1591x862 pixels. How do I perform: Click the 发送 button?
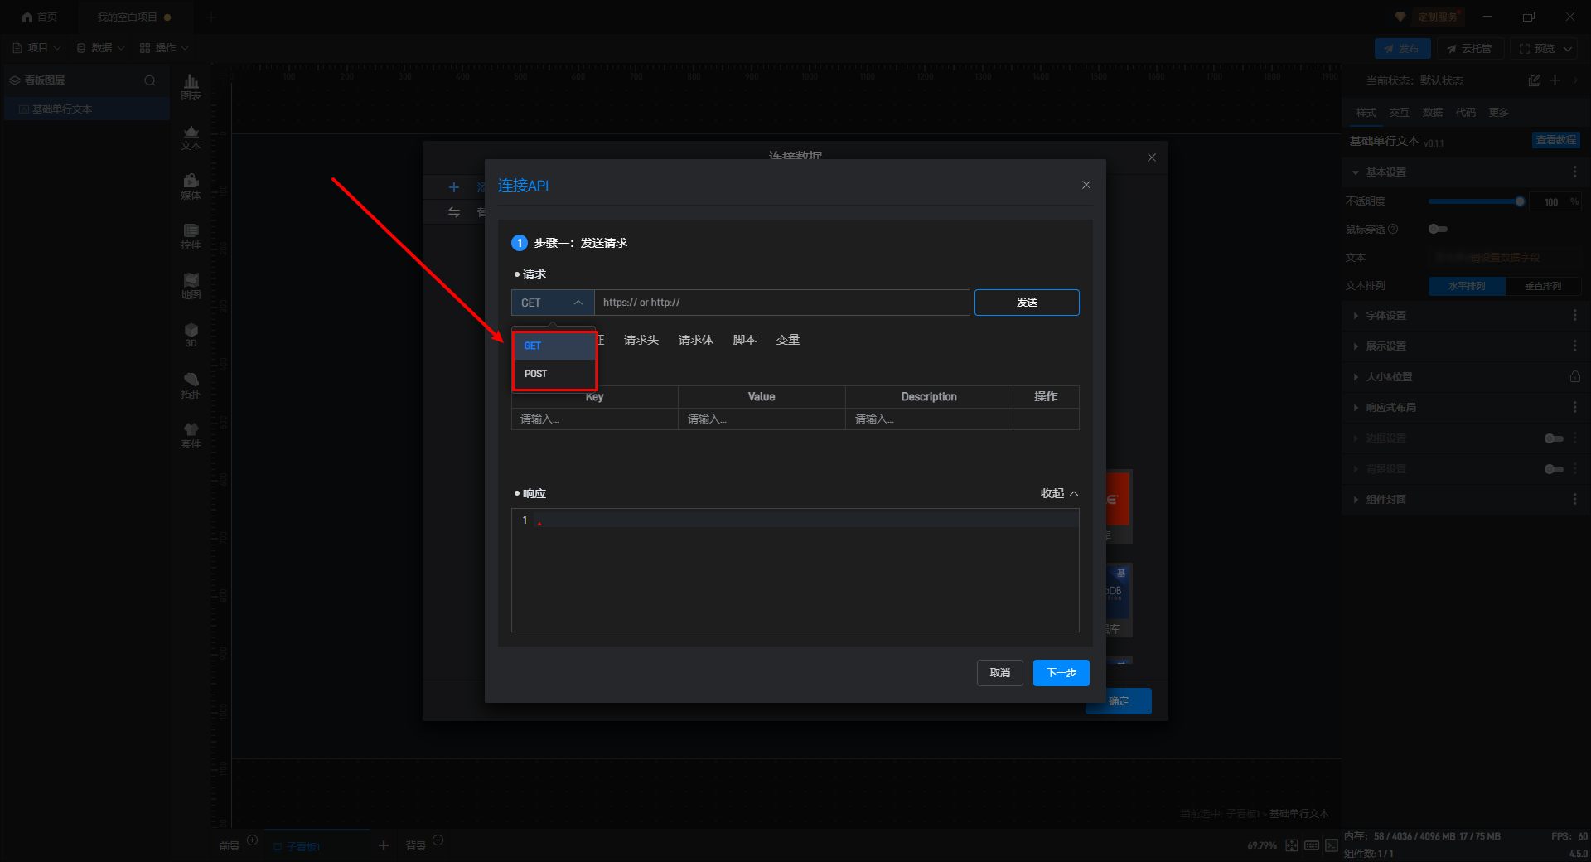pos(1027,303)
